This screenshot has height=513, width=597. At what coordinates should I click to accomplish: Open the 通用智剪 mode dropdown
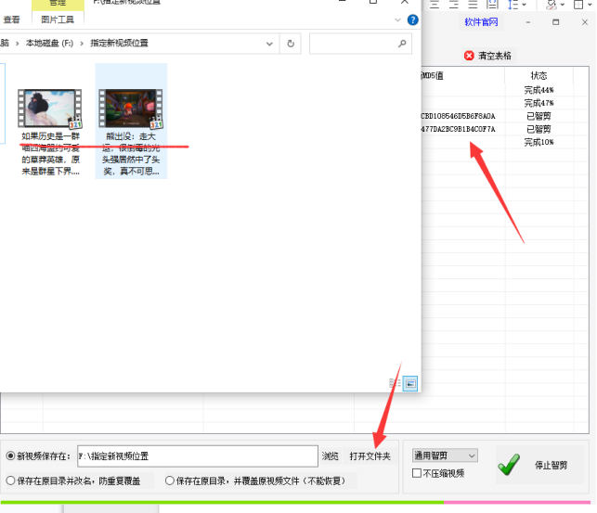pos(445,455)
